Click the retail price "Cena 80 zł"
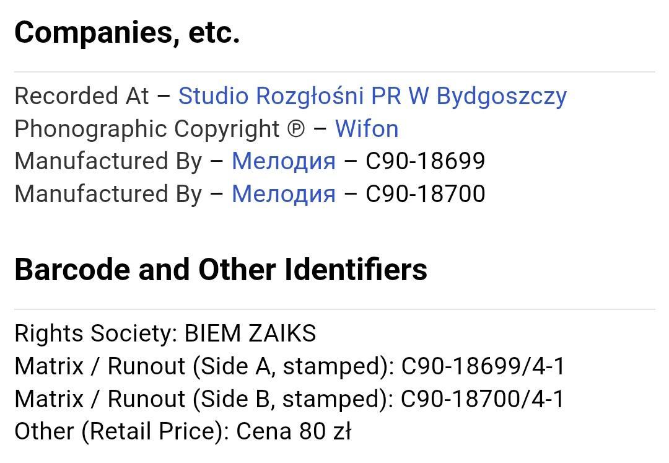Screen dimensions: 669x463 click(x=294, y=431)
